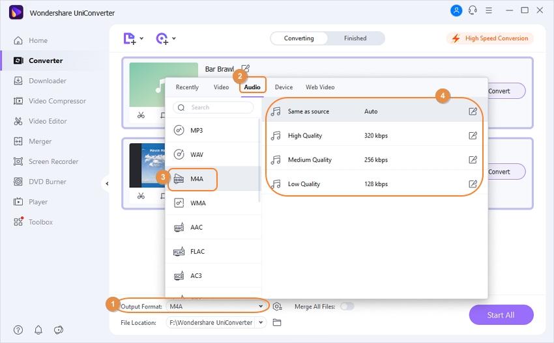Switch to the Audio tab

pos(252,87)
